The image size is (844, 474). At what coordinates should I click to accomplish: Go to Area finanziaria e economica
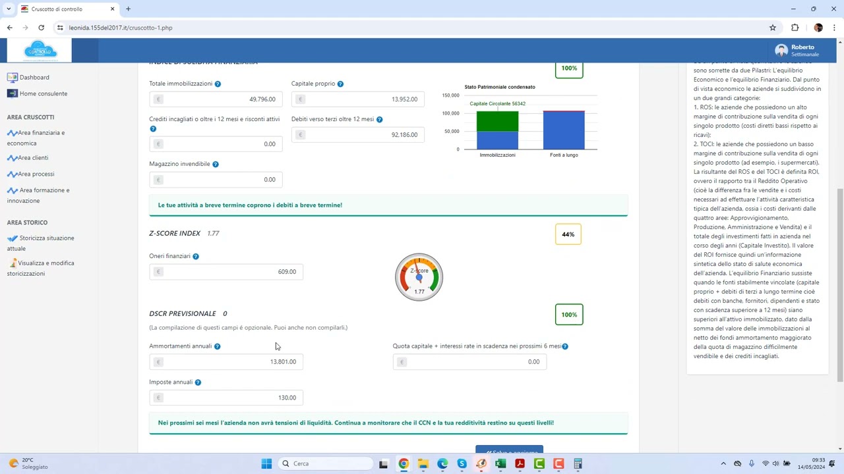tap(40, 138)
